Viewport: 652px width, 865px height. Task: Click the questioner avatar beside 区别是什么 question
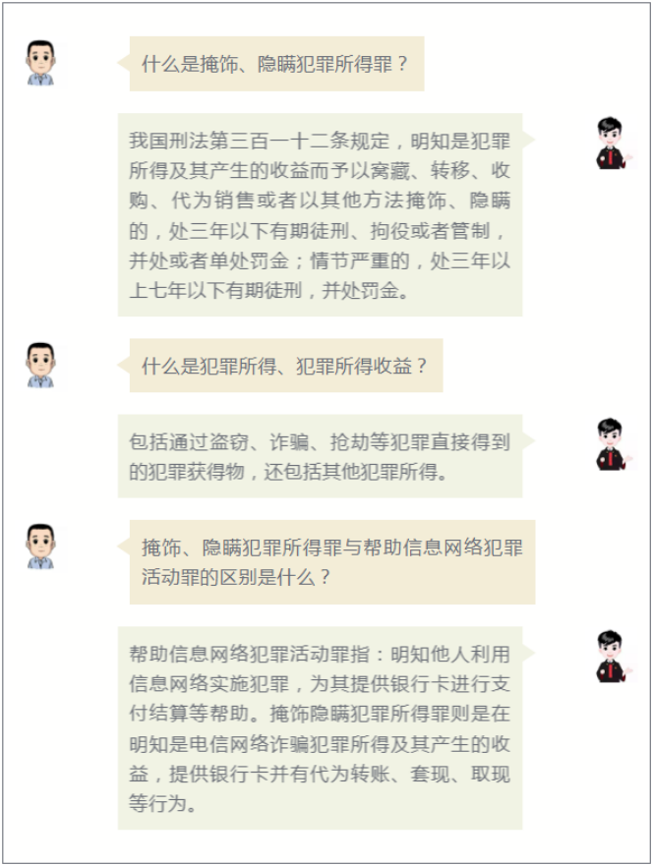(41, 547)
